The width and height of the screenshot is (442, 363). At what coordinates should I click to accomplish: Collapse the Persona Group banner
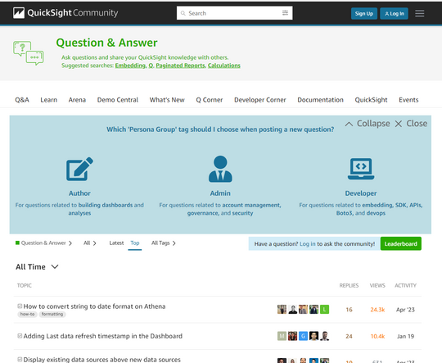pos(368,124)
